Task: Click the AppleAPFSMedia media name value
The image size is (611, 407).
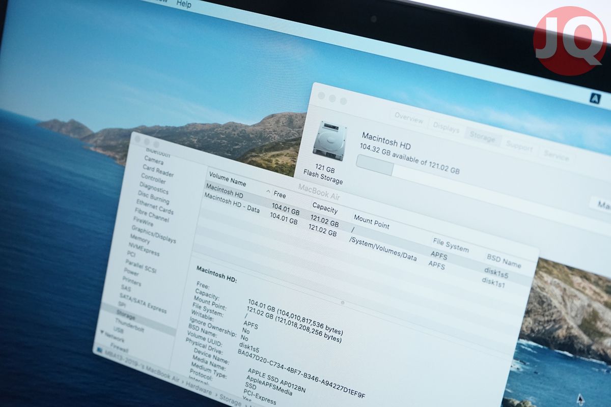Action: [269, 386]
